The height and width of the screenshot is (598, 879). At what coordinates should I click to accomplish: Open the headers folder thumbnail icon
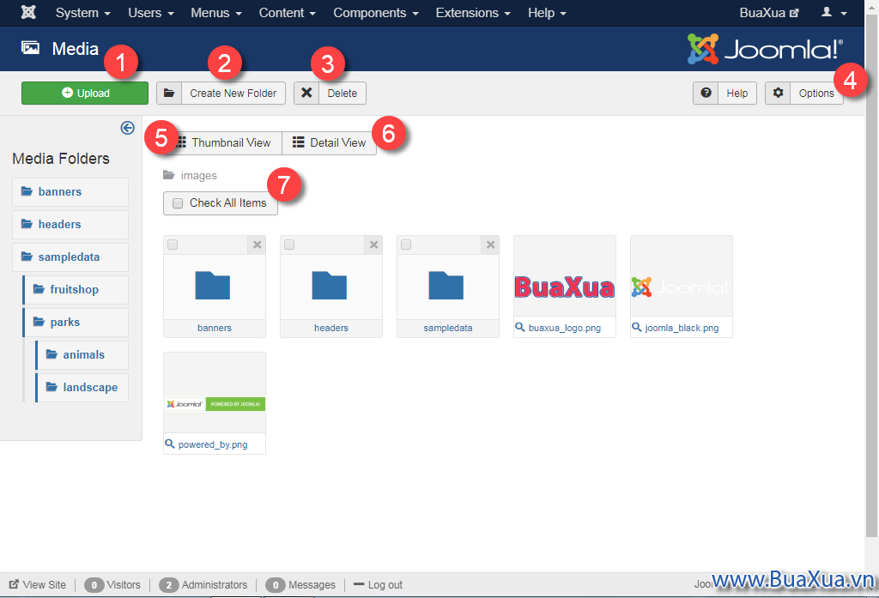[x=329, y=285]
